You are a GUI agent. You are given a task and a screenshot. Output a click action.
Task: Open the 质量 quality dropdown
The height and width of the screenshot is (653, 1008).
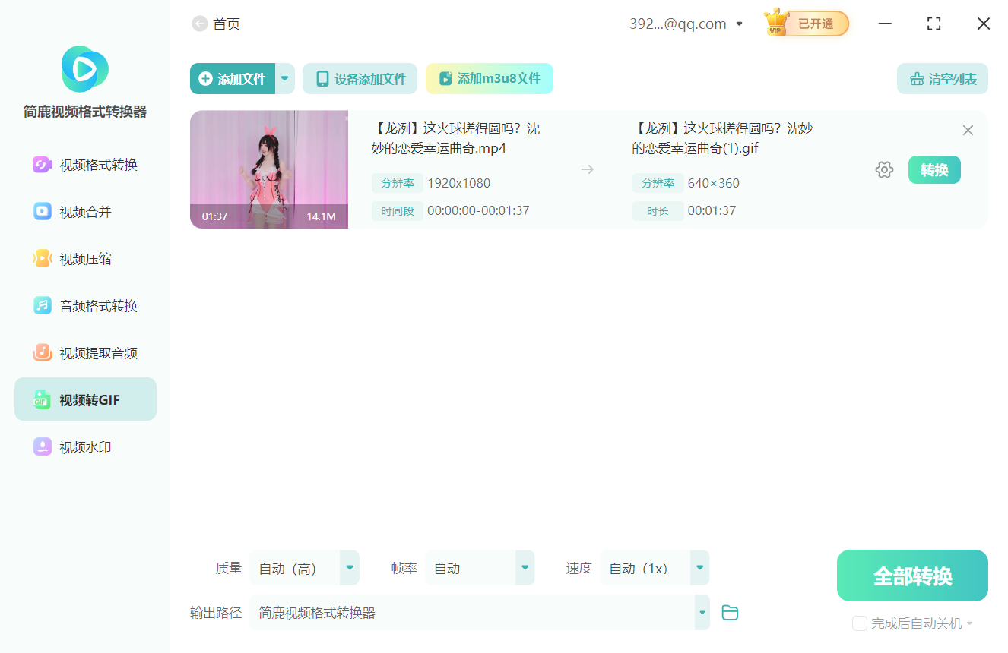pyautogui.click(x=350, y=568)
